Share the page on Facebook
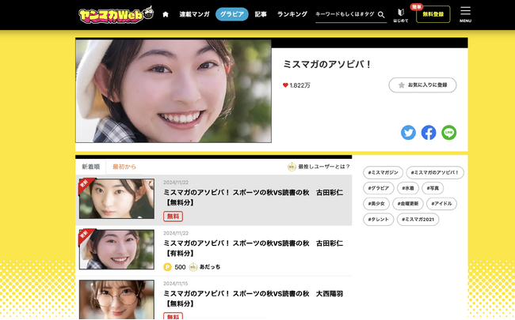This screenshot has height=320, width=515. point(429,133)
